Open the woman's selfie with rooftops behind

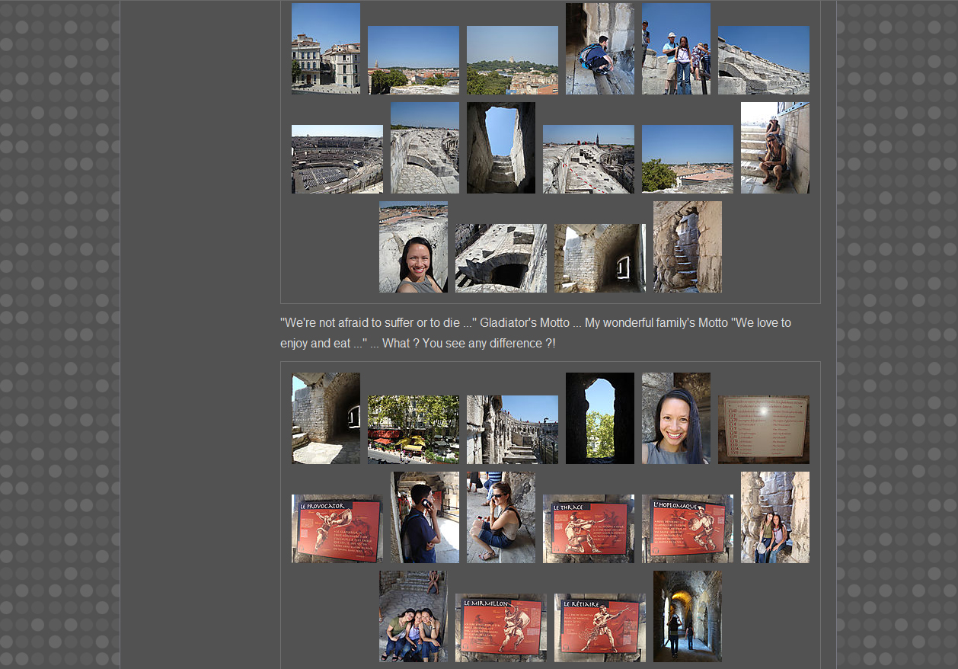point(413,246)
